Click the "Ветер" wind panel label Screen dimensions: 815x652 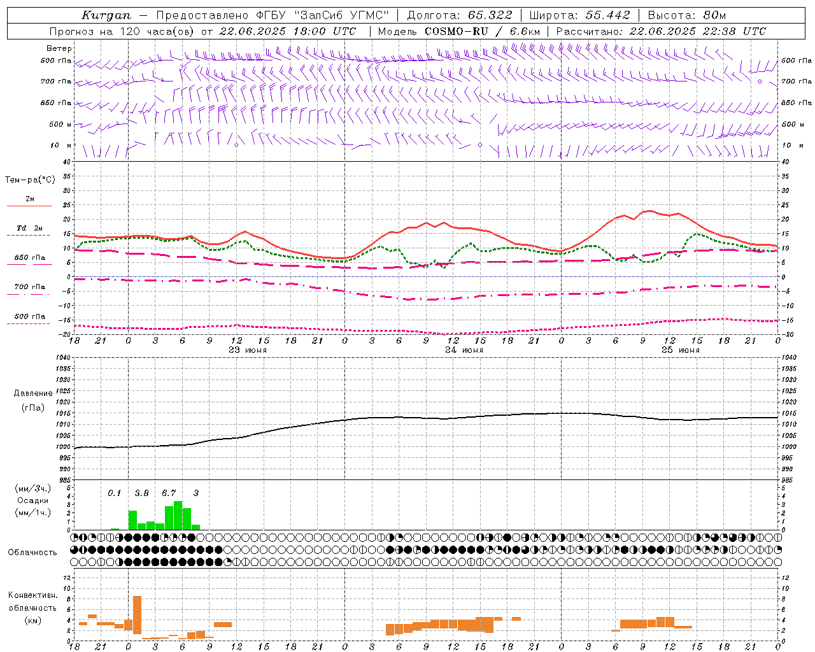click(59, 48)
